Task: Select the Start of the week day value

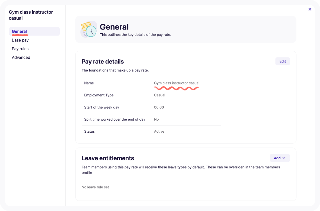Action: coord(158,107)
